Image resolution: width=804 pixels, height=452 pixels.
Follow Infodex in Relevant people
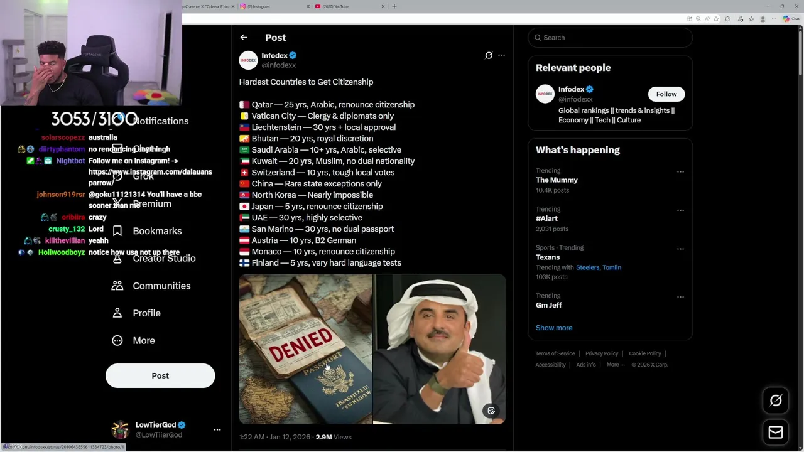point(666,94)
